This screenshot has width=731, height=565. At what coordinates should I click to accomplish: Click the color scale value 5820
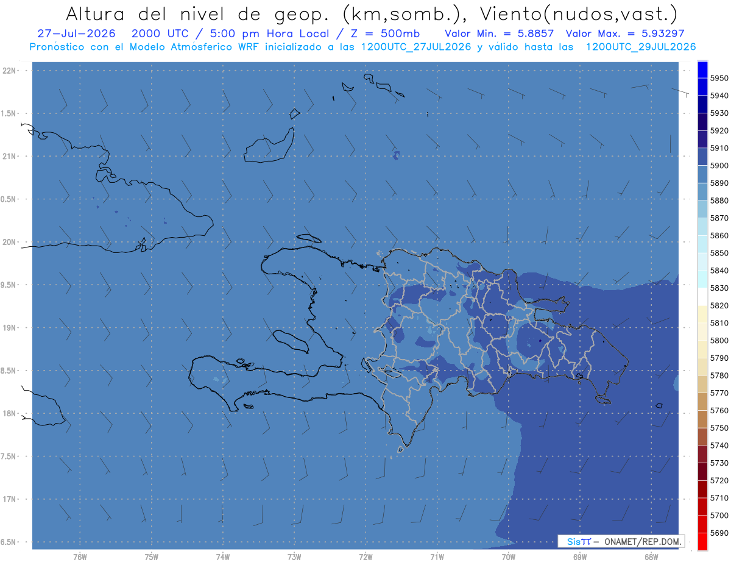click(x=719, y=306)
